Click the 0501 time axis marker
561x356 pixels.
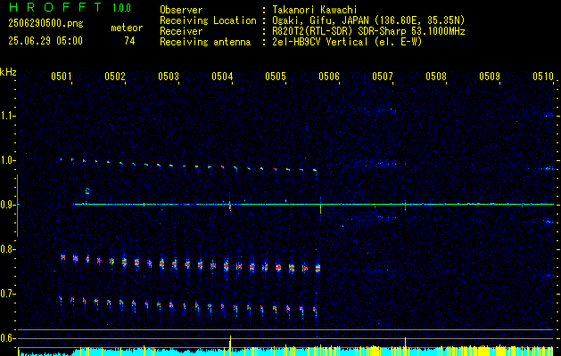pyautogui.click(x=62, y=76)
